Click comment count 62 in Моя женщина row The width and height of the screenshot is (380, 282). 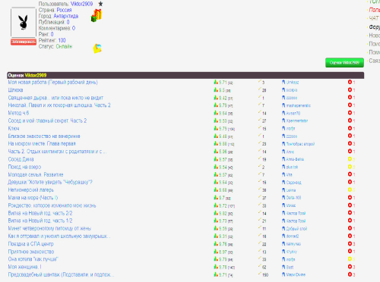tap(264, 268)
